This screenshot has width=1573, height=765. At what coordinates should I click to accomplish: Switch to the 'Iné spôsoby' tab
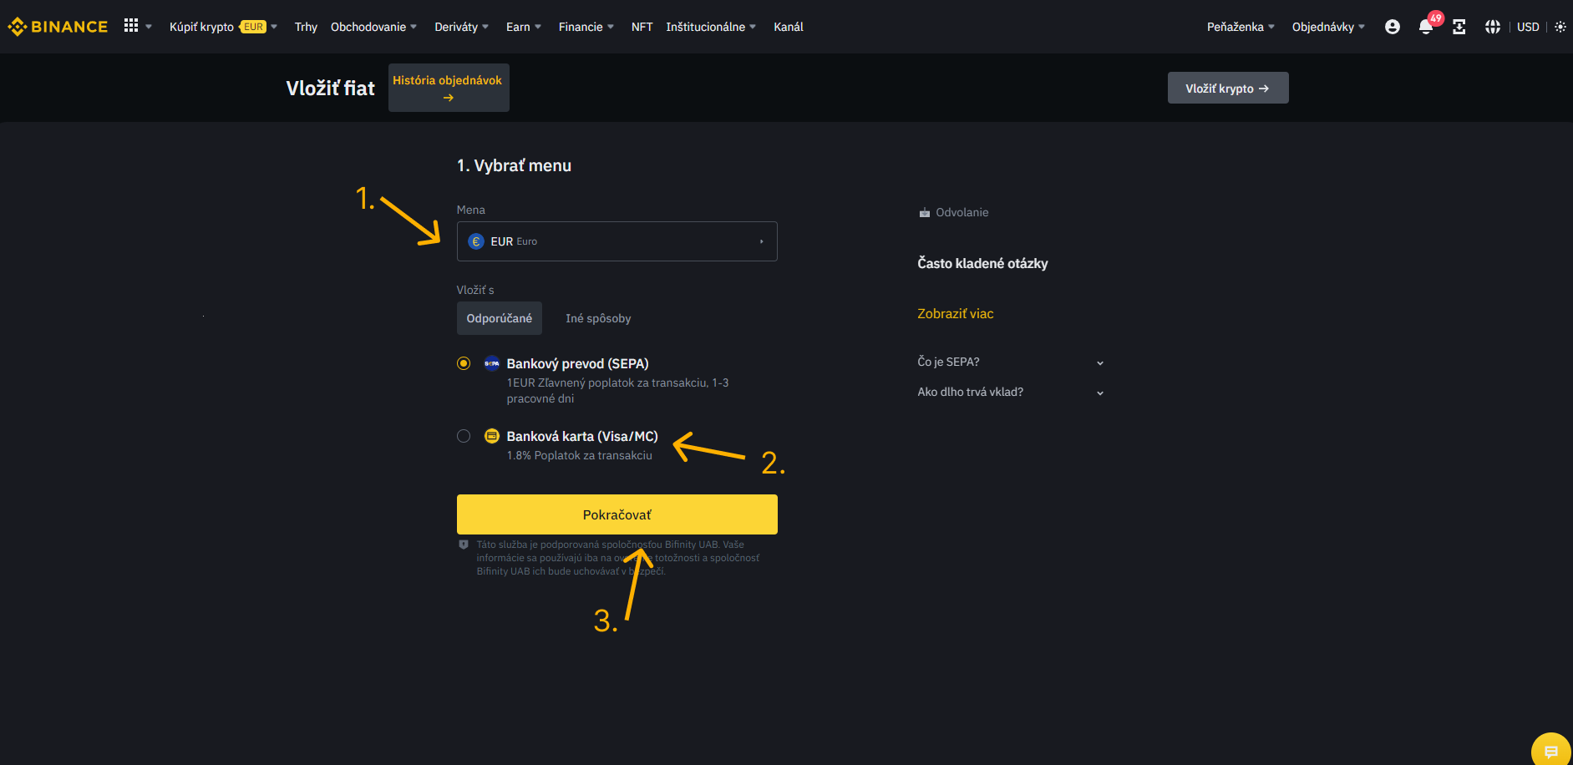click(x=598, y=318)
